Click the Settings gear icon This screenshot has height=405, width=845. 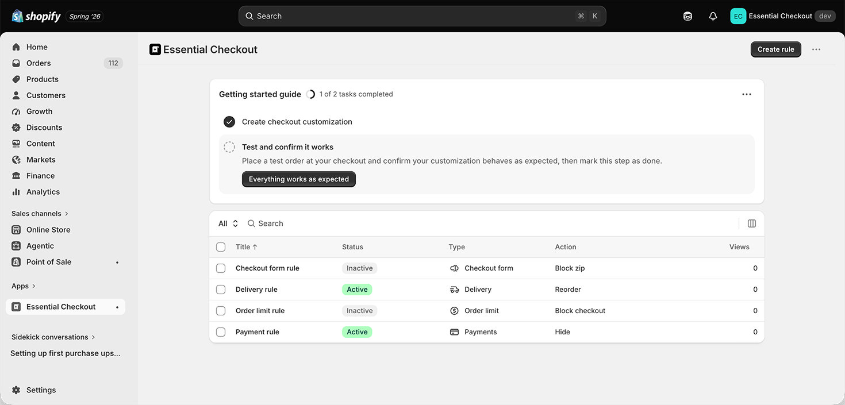[x=16, y=390]
